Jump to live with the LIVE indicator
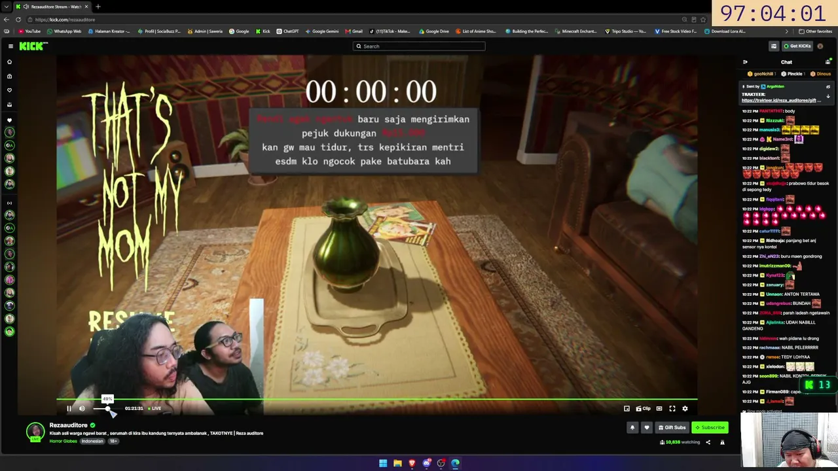Image resolution: width=838 pixels, height=471 pixels. tap(155, 408)
